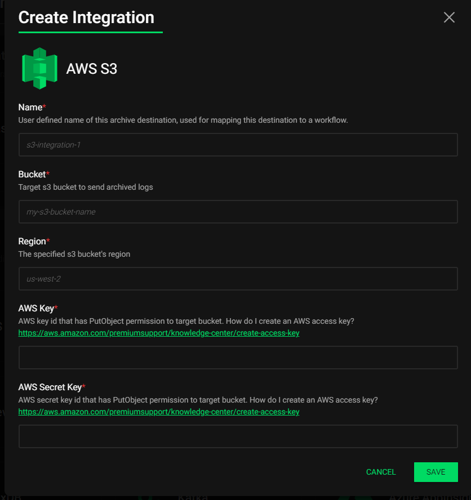Click the "Region" field label
Viewport: 471px width, 500px height.
pos(32,242)
